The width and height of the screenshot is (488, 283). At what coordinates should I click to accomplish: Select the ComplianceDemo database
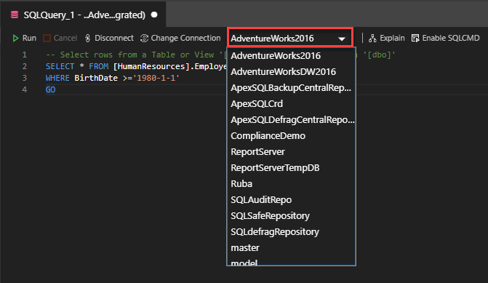292,136
